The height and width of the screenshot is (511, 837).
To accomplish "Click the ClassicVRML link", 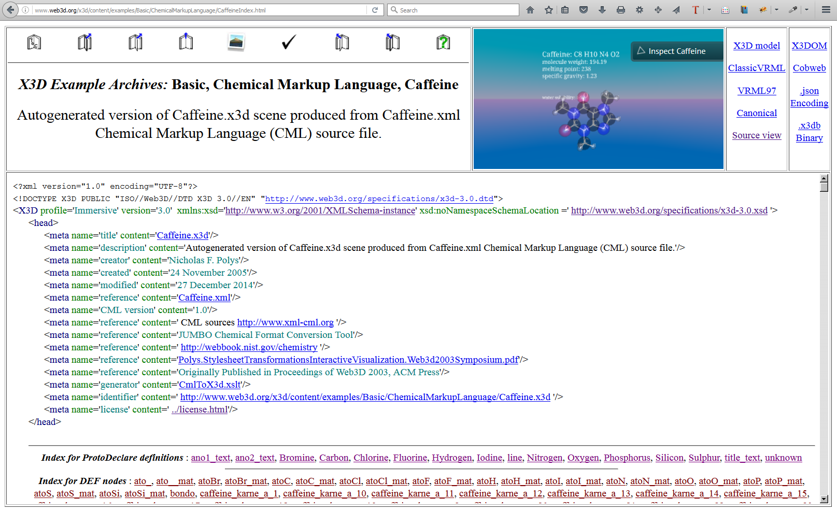I will 756,68.
